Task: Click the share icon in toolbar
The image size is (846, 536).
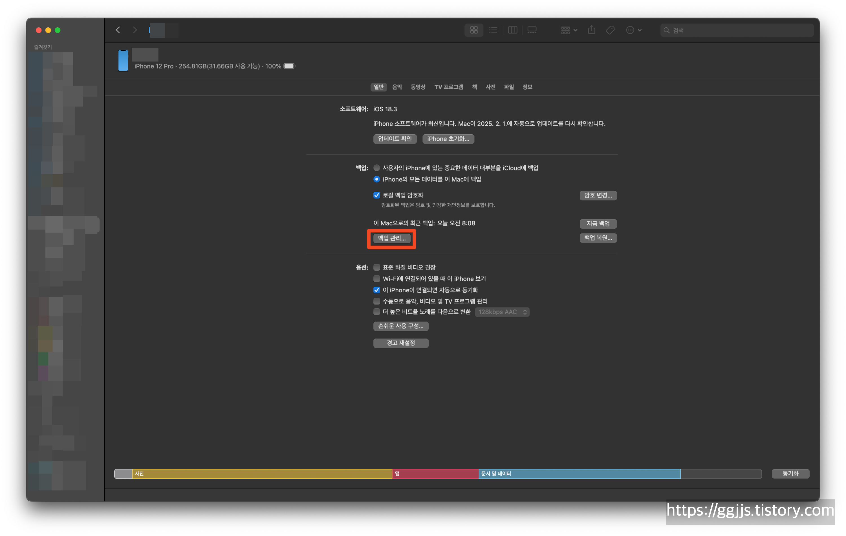Action: point(592,30)
